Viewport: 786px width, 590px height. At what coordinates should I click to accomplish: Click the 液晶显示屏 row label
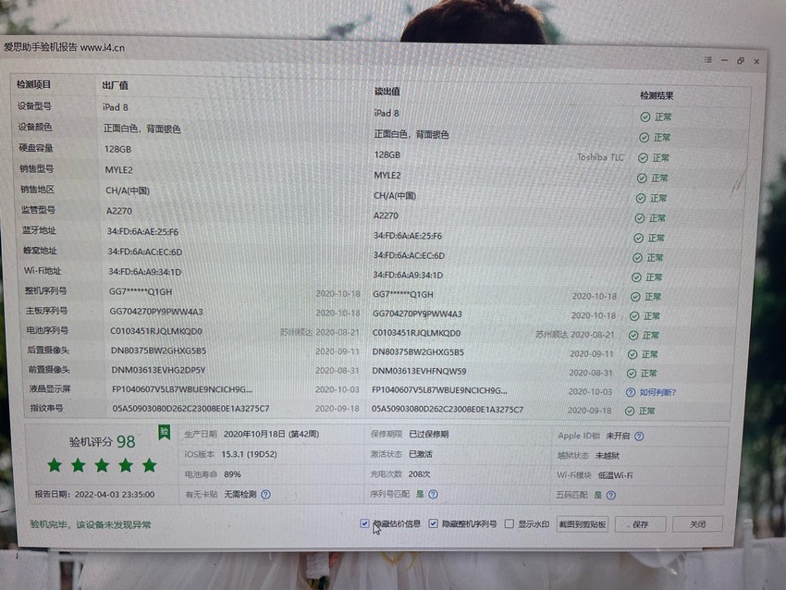pos(50,389)
